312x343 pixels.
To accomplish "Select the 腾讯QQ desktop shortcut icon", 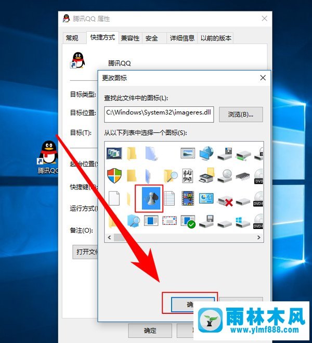I will pyautogui.click(x=48, y=157).
